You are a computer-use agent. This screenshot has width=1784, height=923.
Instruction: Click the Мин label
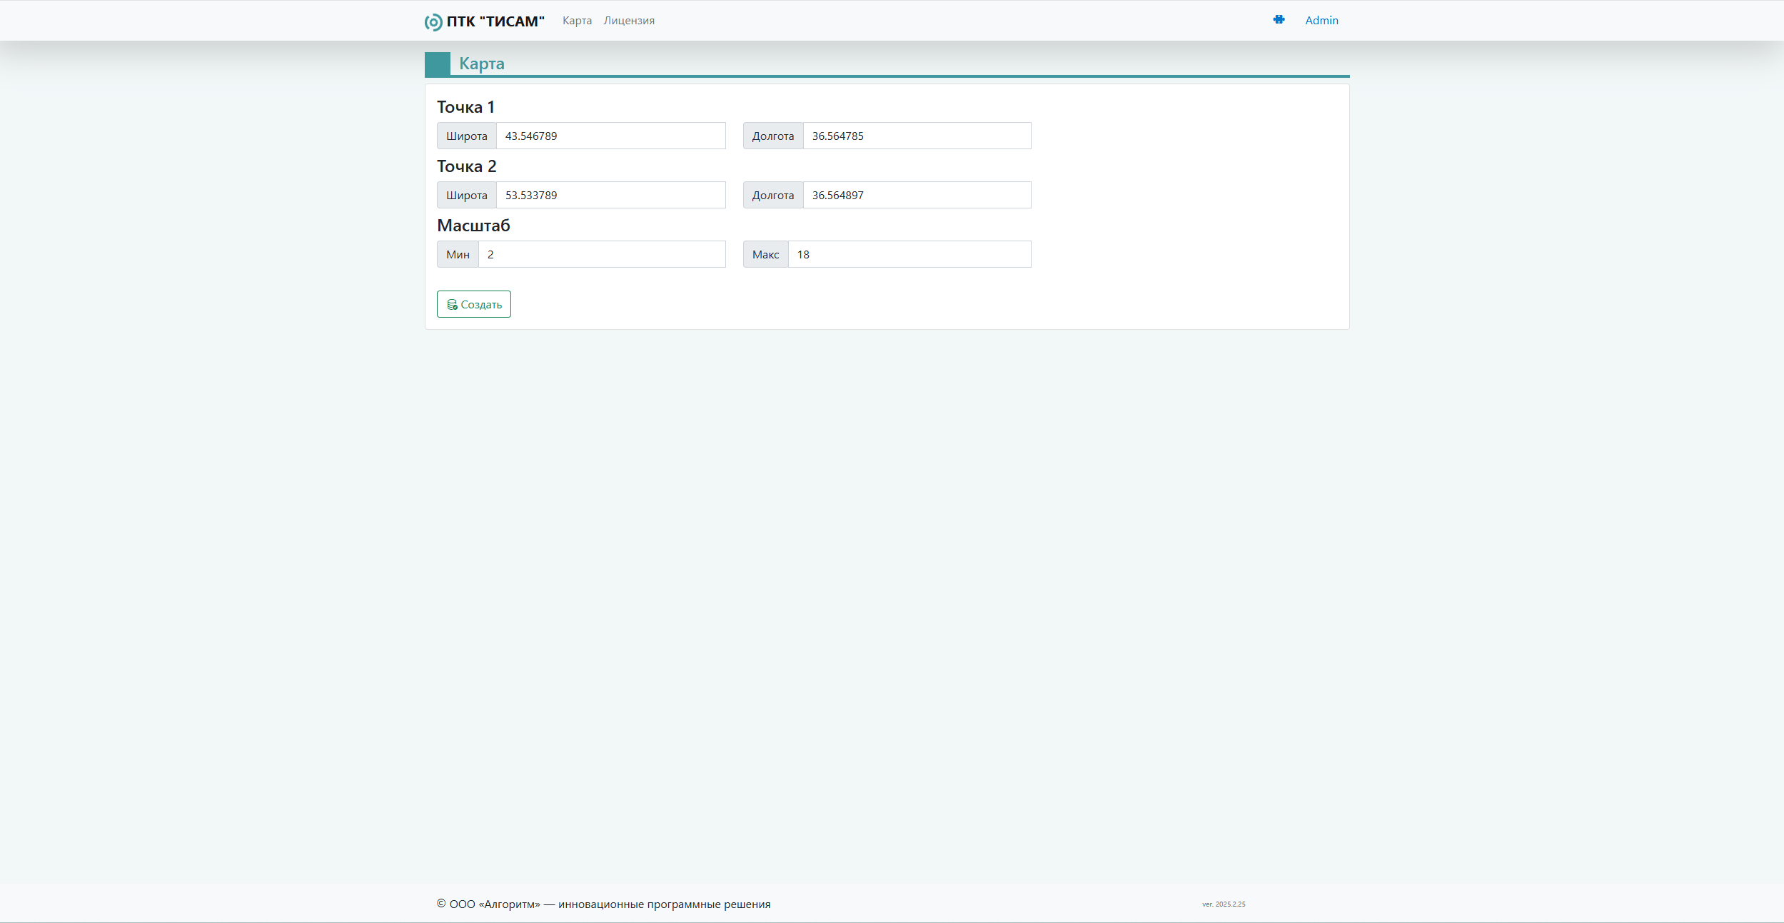458,254
